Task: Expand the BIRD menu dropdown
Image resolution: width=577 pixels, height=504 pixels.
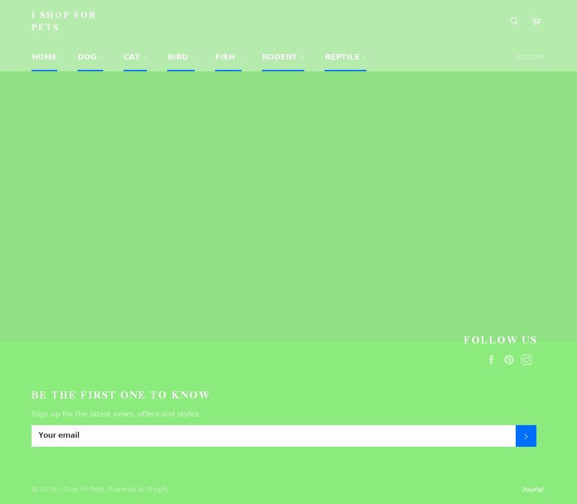Action: pos(181,57)
